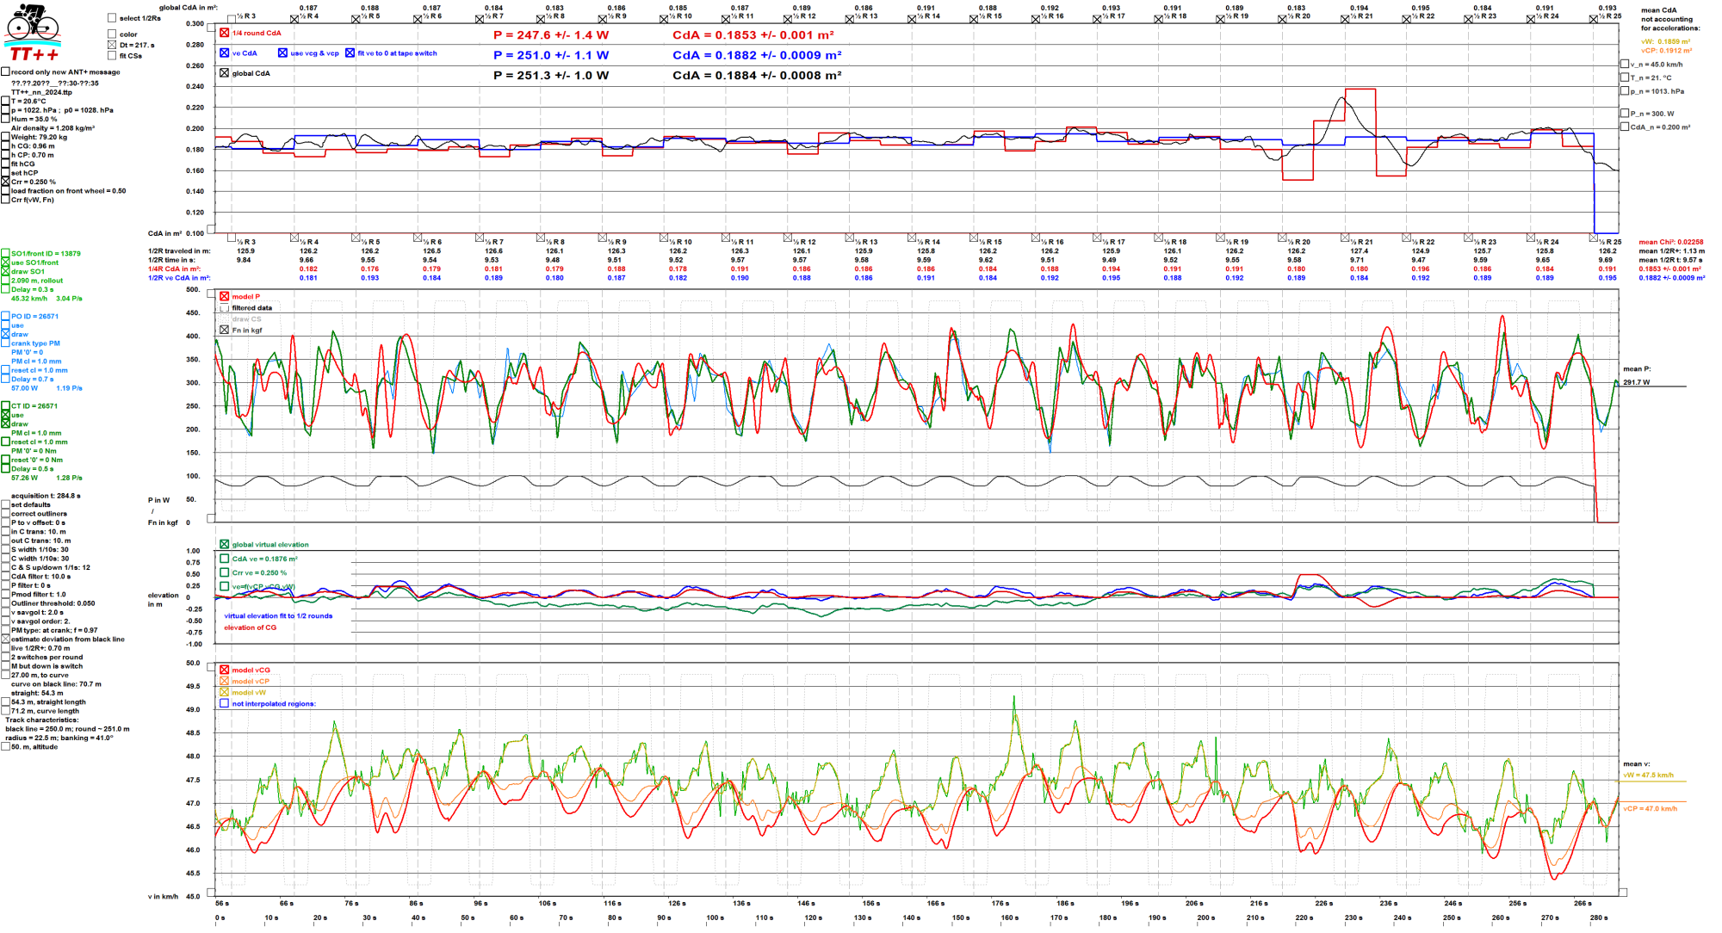Tick record only new ANT+ message

(5, 72)
